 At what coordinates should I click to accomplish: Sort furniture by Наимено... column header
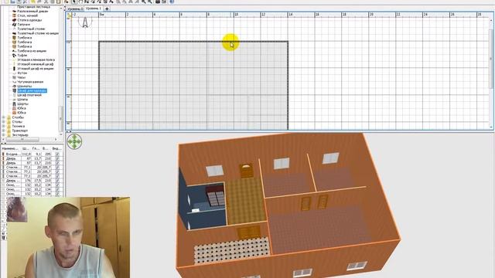tap(10, 148)
